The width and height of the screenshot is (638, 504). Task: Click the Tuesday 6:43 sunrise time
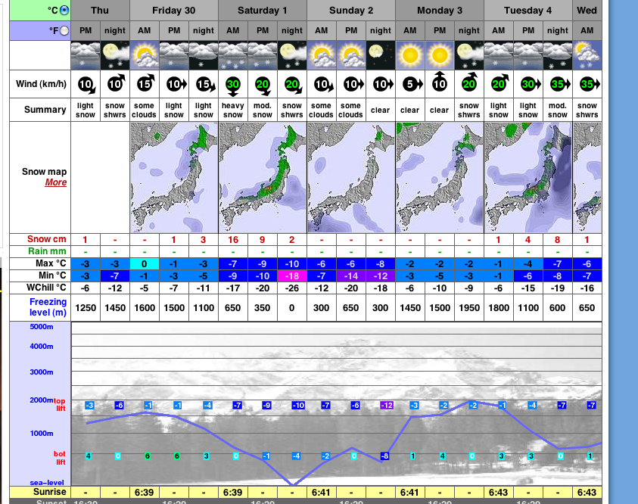click(x=499, y=492)
